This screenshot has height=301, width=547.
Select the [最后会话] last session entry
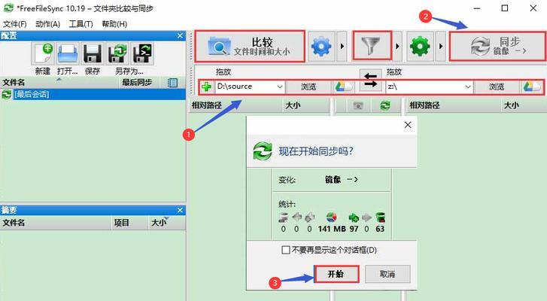click(93, 94)
